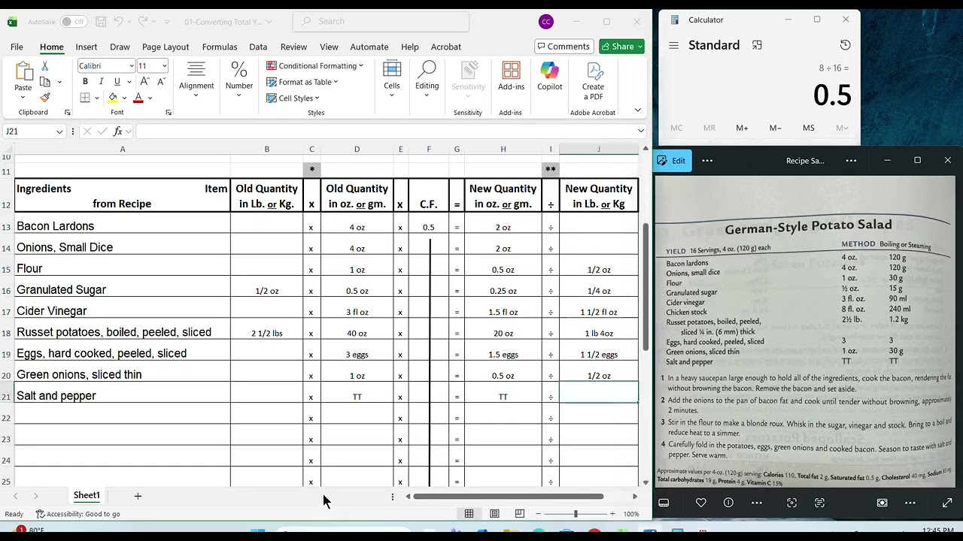
Task: Open the File menu
Action: (17, 47)
